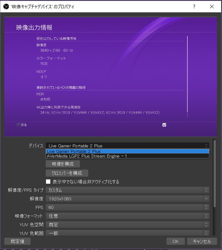Click the HDR 非対応 value

point(45,99)
